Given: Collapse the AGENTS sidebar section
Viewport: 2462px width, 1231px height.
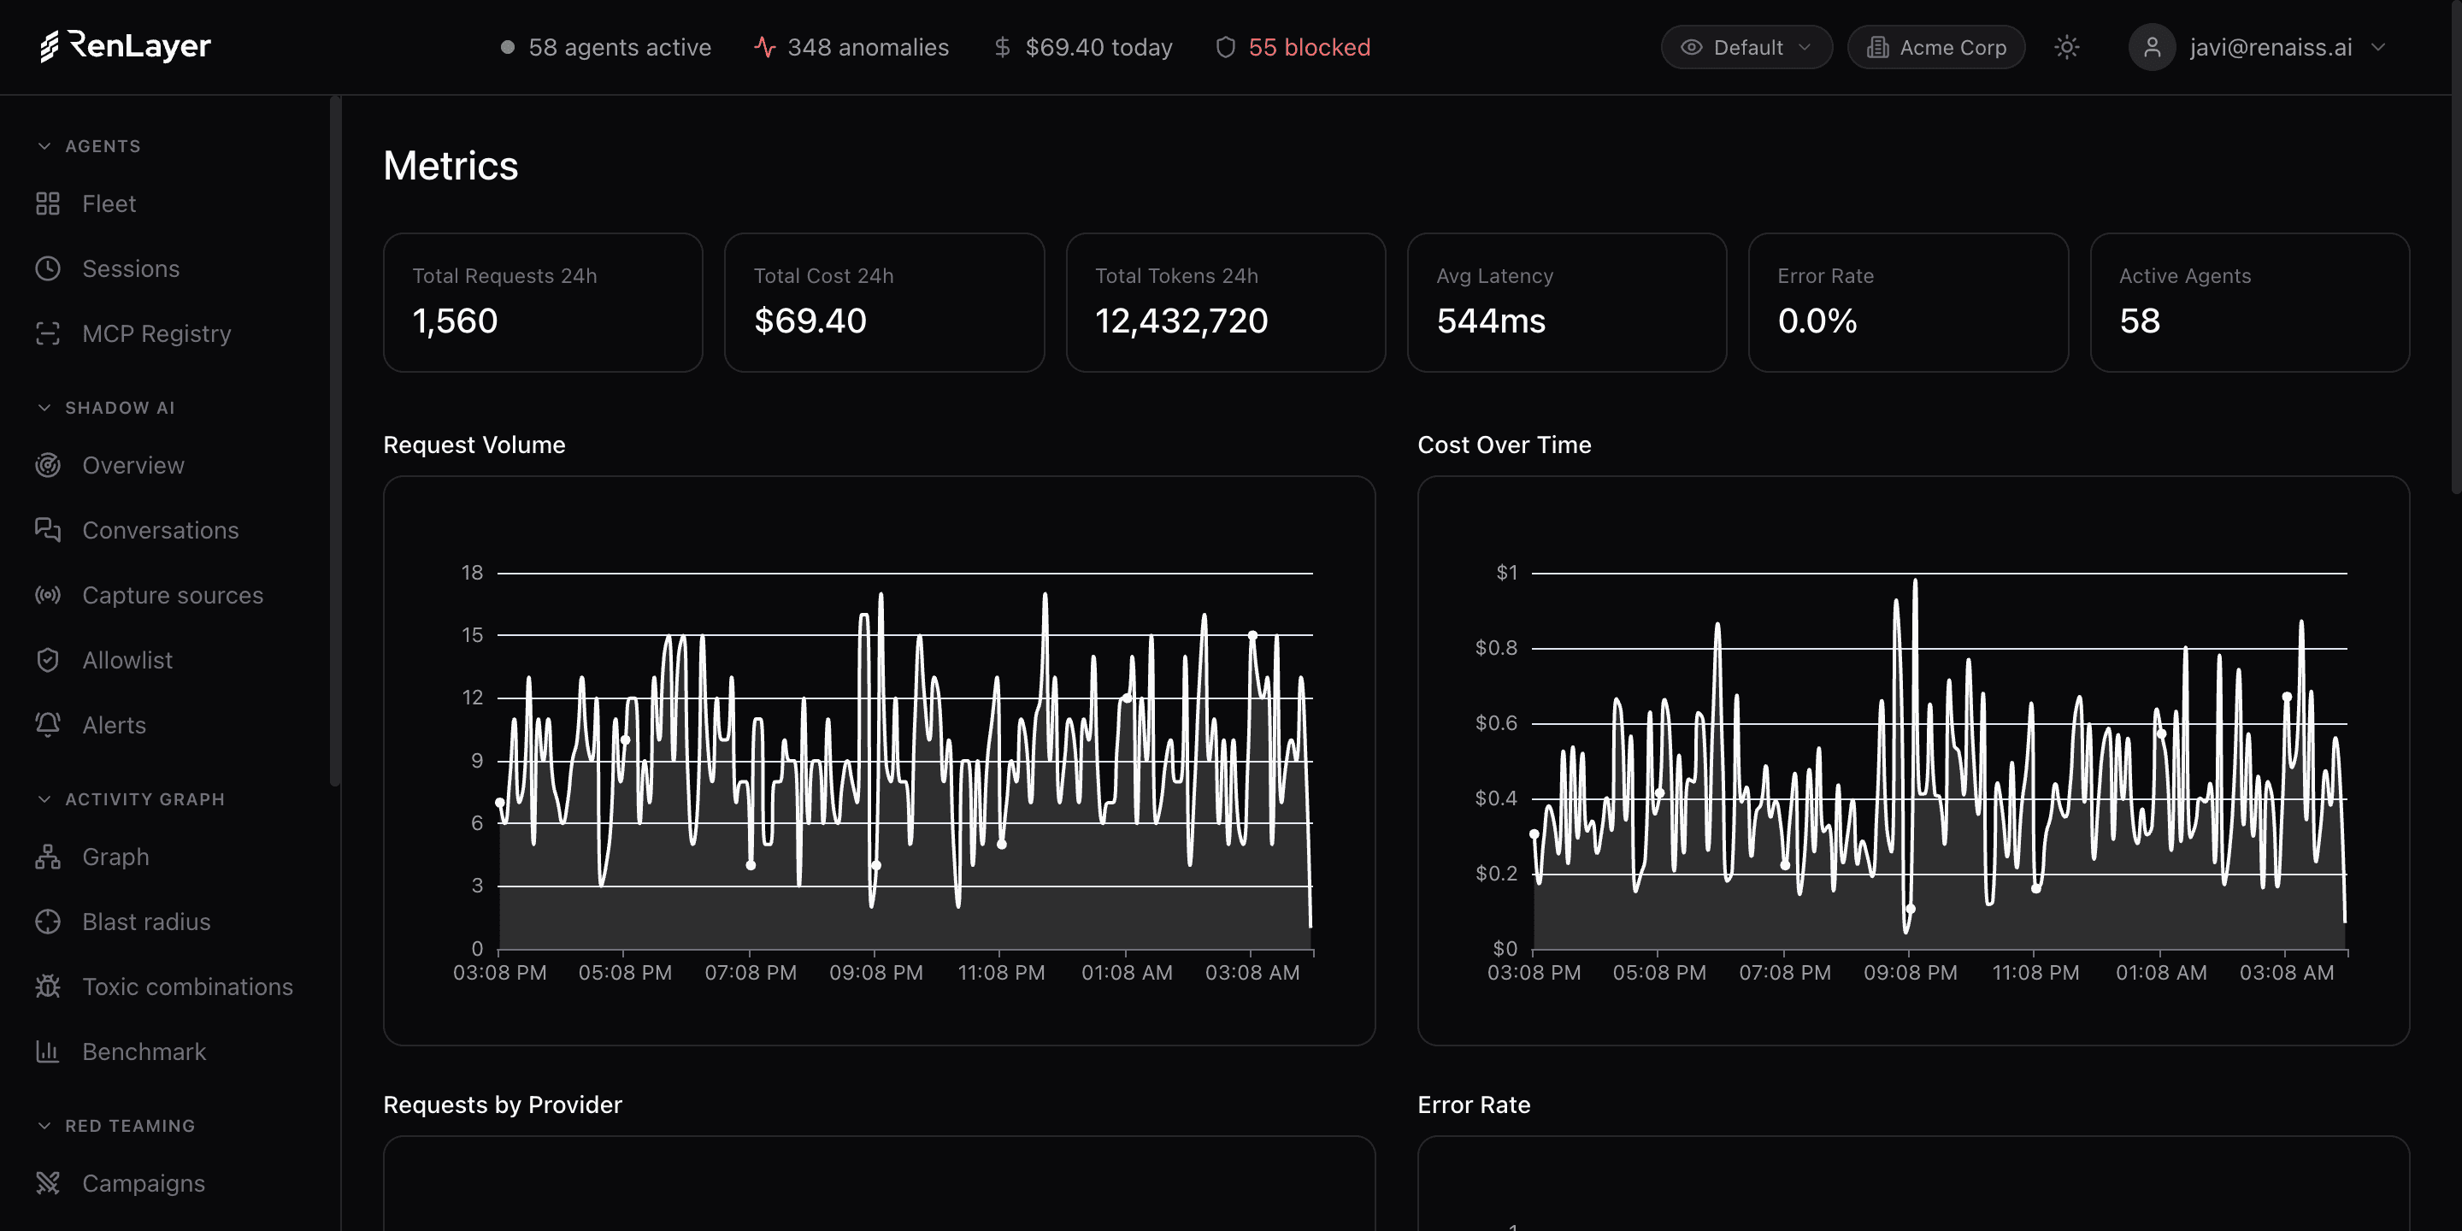Looking at the screenshot, I should point(89,146).
